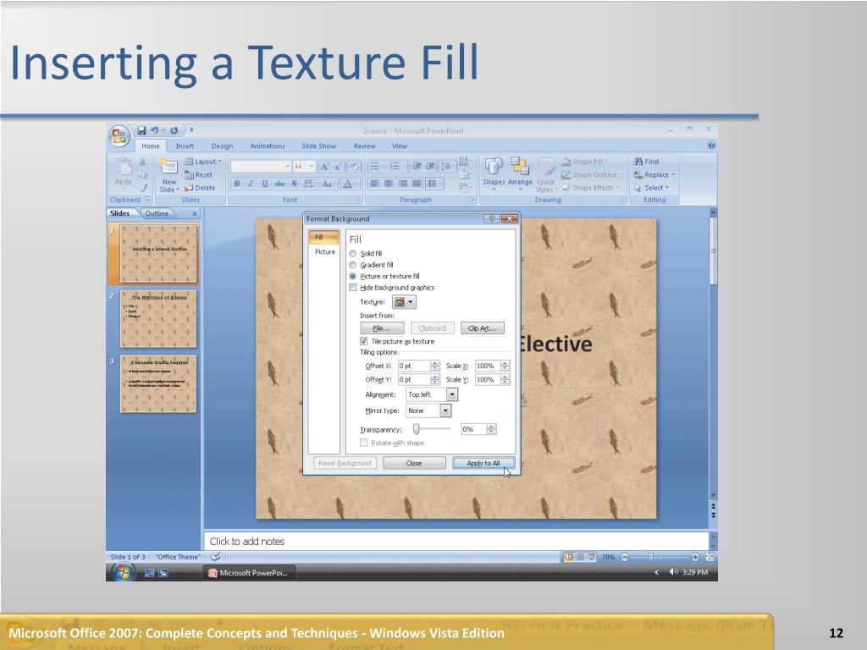867x650 pixels.
Task: Select slide 3 thumbnail in Slides pane
Action: pos(158,384)
